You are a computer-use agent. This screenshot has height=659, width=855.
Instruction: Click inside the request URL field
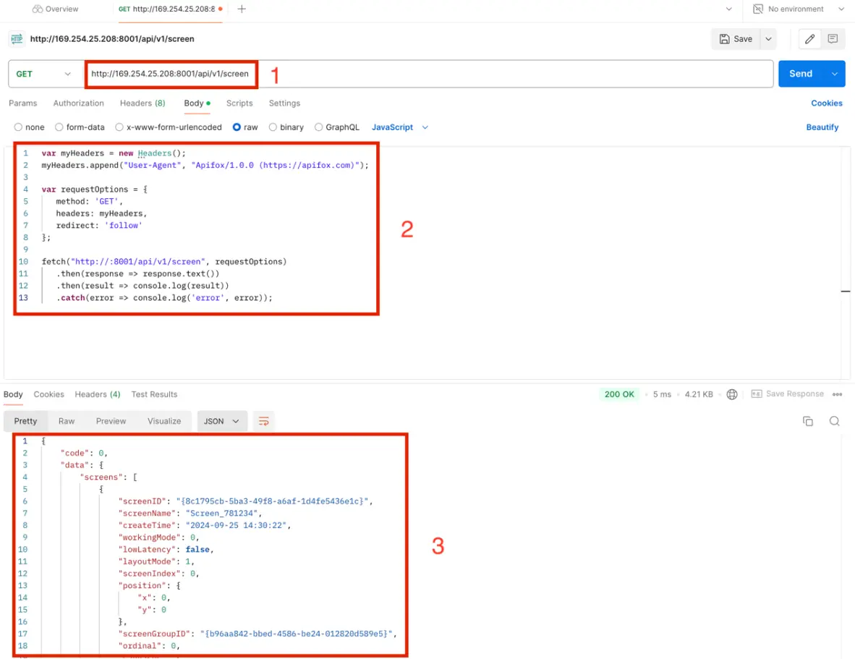tap(506, 74)
